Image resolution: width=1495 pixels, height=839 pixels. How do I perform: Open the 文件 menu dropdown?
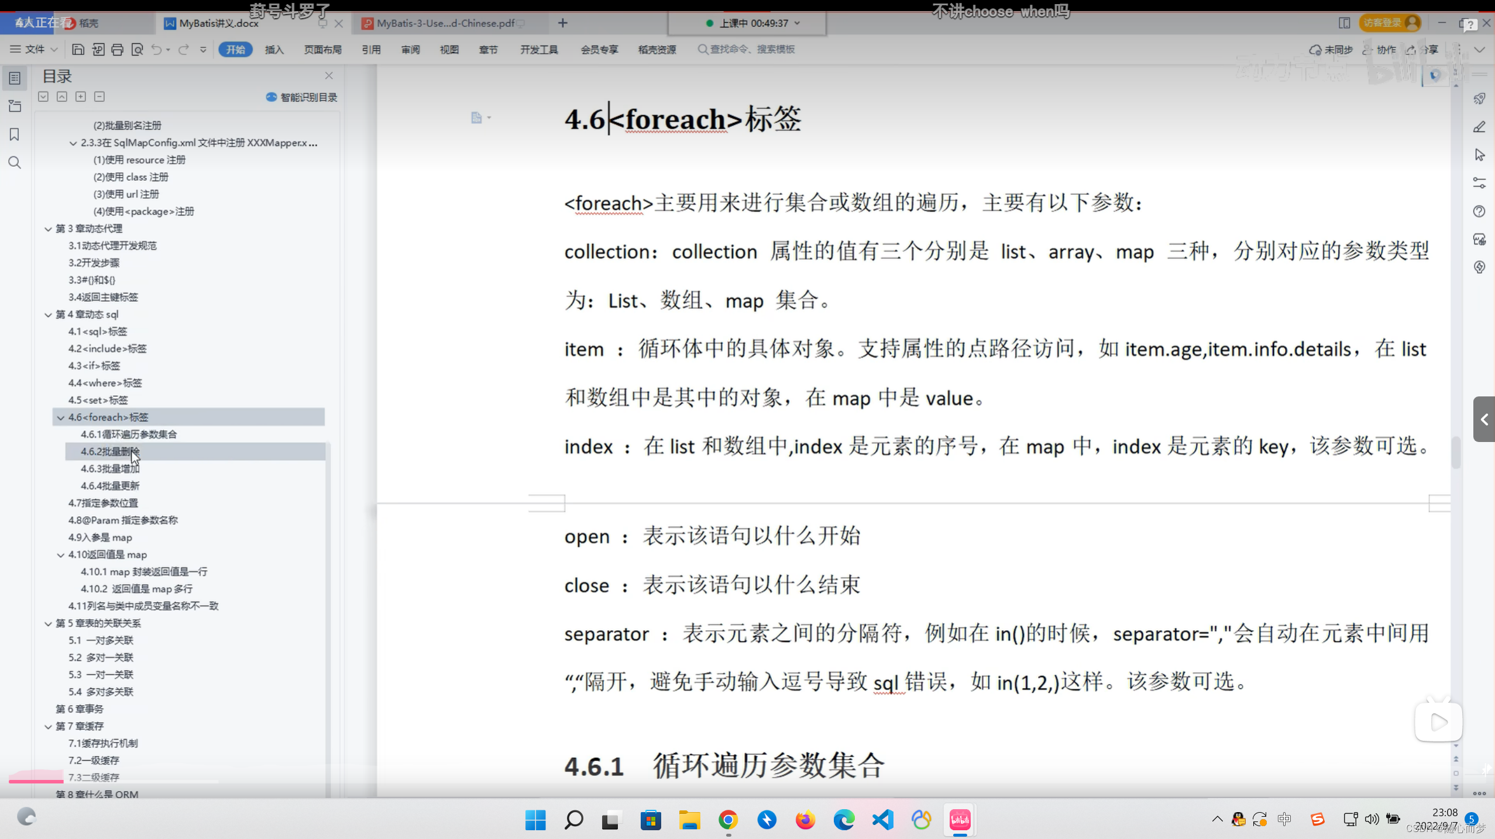(x=35, y=50)
